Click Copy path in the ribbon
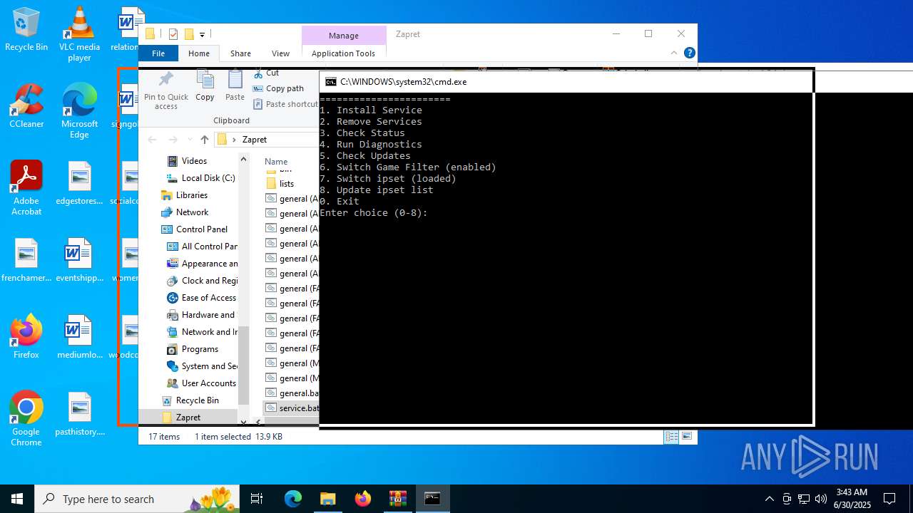The height and width of the screenshot is (513, 913). 278,88
